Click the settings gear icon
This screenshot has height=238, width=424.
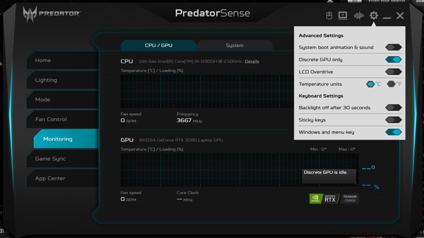coord(374,16)
